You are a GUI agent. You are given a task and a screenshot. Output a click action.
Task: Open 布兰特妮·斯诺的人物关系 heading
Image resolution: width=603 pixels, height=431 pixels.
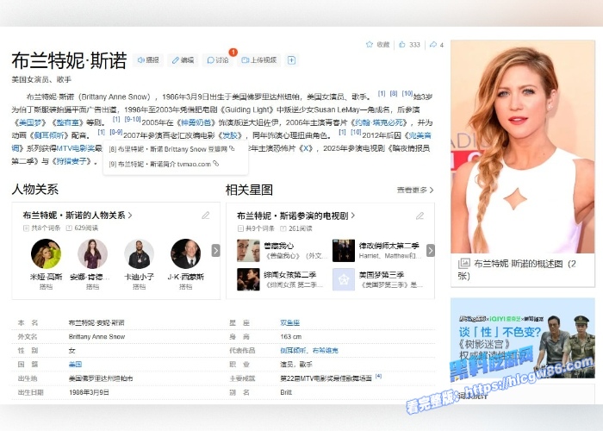pos(78,215)
